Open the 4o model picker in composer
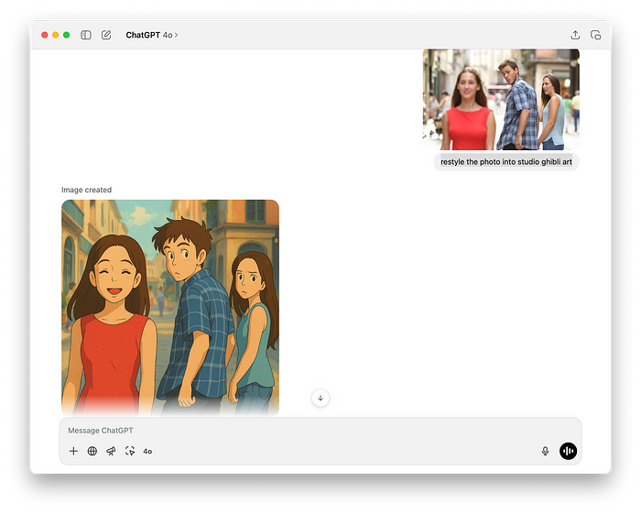641x514 pixels. 147,452
